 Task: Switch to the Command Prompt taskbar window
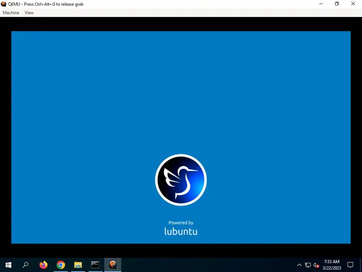tap(95, 265)
